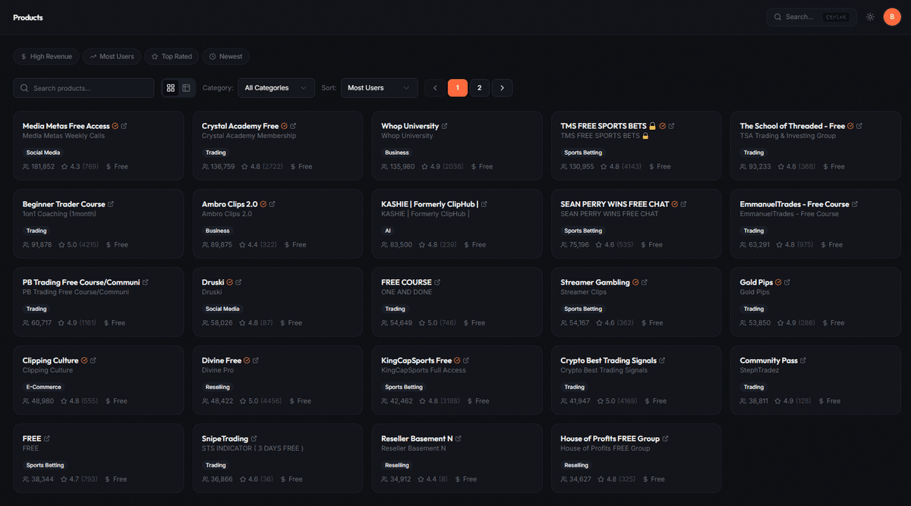Image resolution: width=911 pixels, height=506 pixels.
Task: Click the lock icon on TMS FREE SPORTS BETS
Action: [653, 126]
